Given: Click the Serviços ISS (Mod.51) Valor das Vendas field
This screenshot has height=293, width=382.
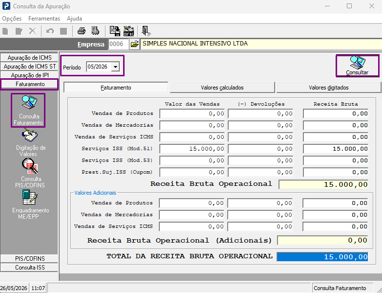Looking at the screenshot, I should (192, 149).
